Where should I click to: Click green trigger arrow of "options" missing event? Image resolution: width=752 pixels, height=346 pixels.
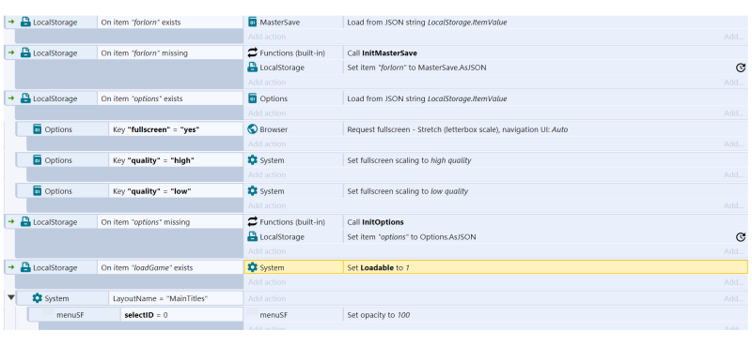[x=11, y=222]
